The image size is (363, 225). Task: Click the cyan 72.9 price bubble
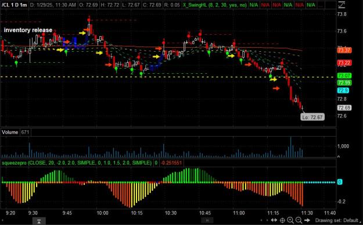click(x=343, y=90)
